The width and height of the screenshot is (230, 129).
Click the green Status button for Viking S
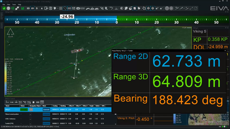pos(24,109)
